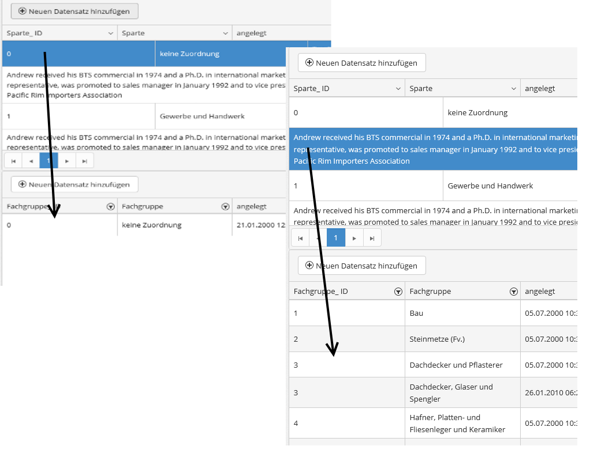Image resolution: width=616 pixels, height=461 pixels.
Task: Go to next page in left grid pager
Action: 67,161
